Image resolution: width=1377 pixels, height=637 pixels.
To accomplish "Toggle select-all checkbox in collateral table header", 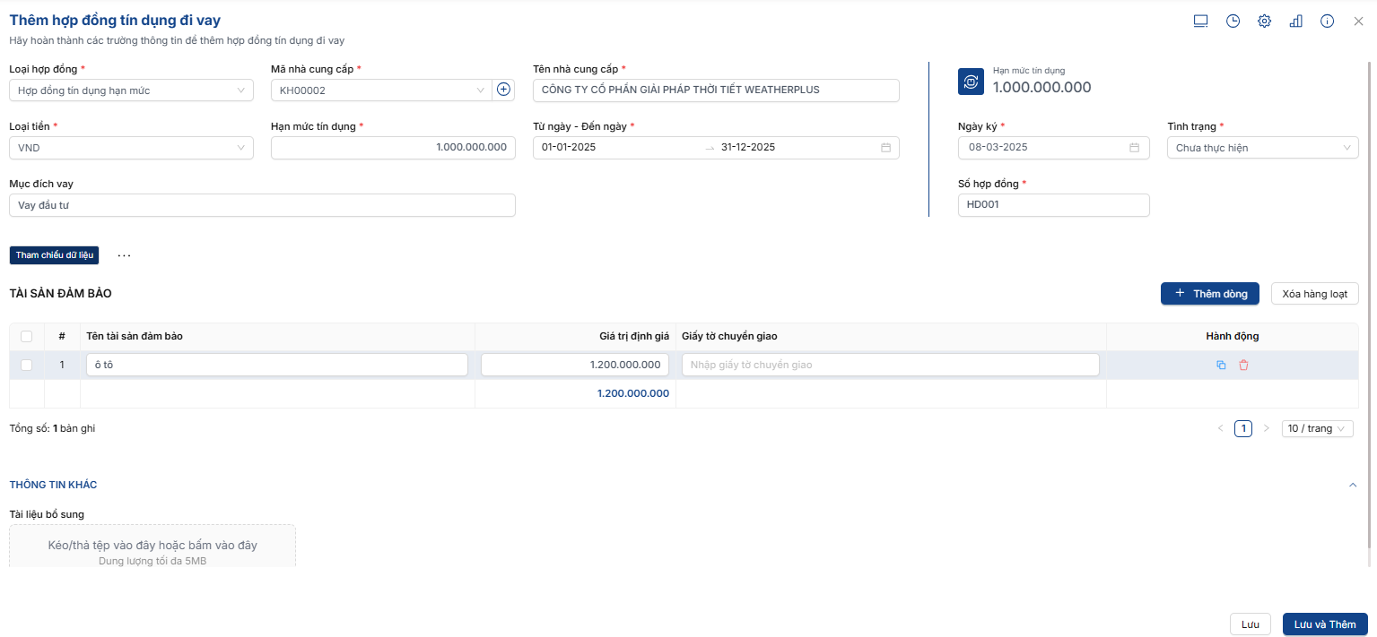I will click(26, 336).
